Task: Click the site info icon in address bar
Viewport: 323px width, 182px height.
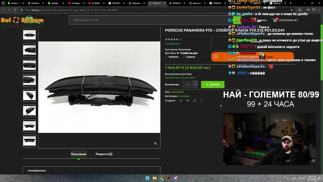Action: tap(22, 10)
